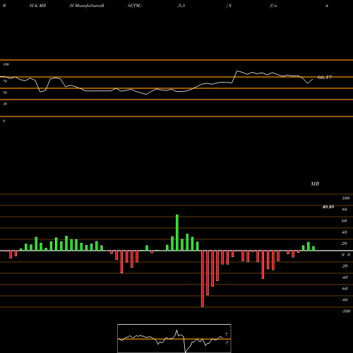Viewport: 353px width, 353px height.
Task: Open the mini overview chart thumbnail at bottom
Action: coord(174,338)
